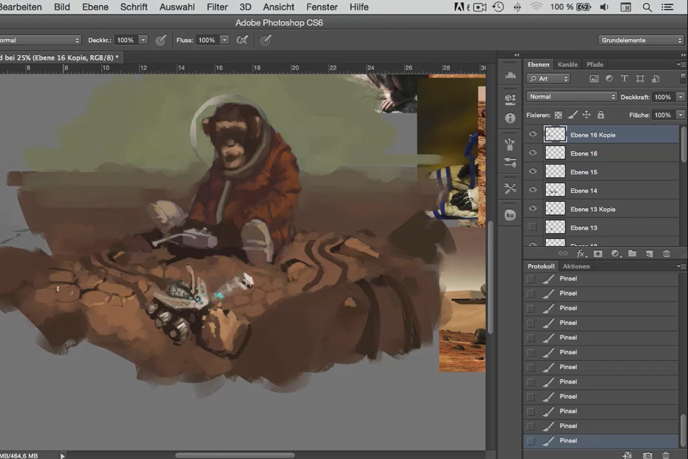Open layer blend mode Normal dropdown
Screen dimensions: 688x459
click(572, 97)
